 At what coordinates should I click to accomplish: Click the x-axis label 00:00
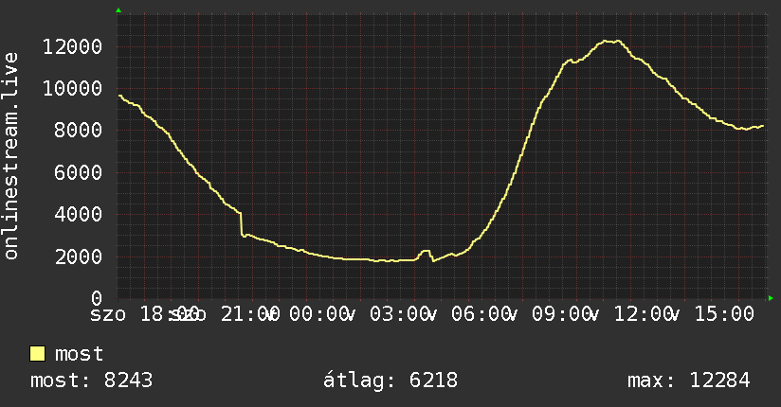point(318,314)
